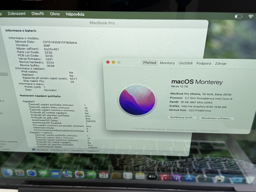Open the Licenční ujednání link

[209, 130]
